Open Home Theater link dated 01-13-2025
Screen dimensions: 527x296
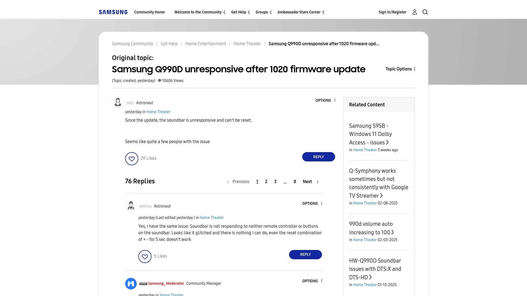coord(365,285)
